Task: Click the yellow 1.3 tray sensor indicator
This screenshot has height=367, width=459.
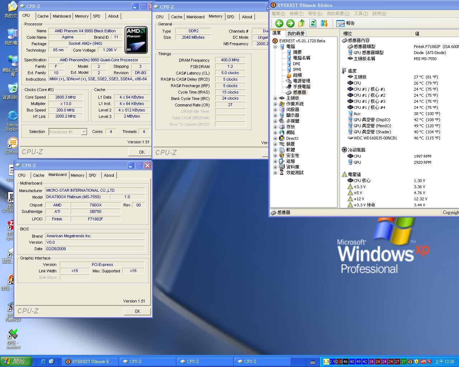Action: [326, 362]
